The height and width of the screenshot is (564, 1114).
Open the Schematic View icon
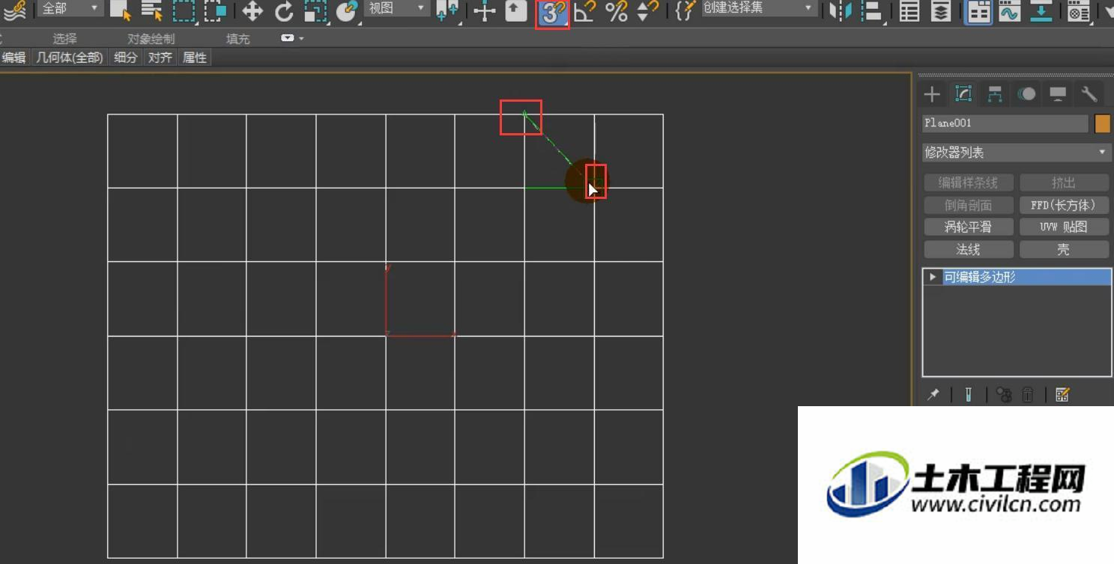pos(1041,10)
